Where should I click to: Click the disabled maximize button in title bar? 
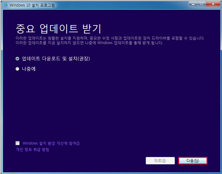202,4
